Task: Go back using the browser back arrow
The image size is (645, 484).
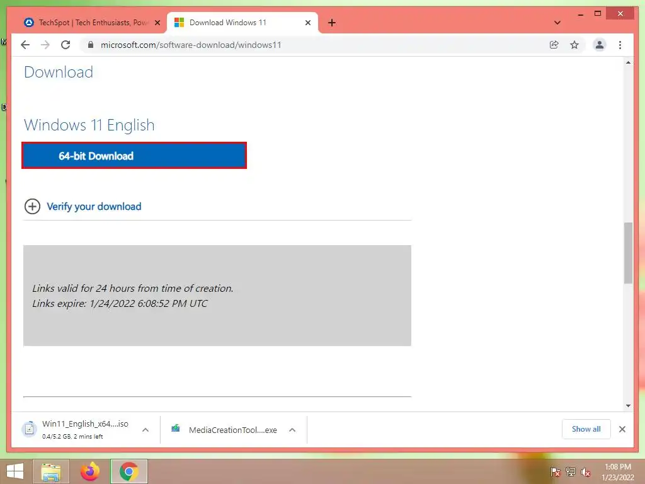Action: coord(25,45)
